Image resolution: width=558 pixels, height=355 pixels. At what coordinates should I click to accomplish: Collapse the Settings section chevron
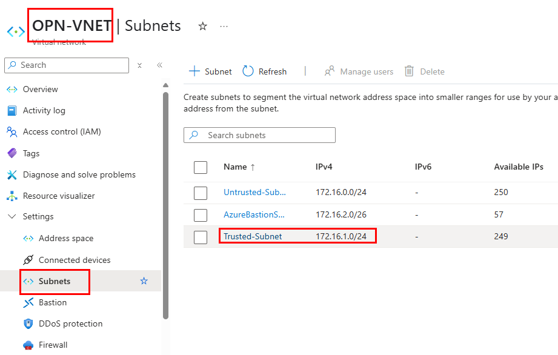click(x=12, y=217)
